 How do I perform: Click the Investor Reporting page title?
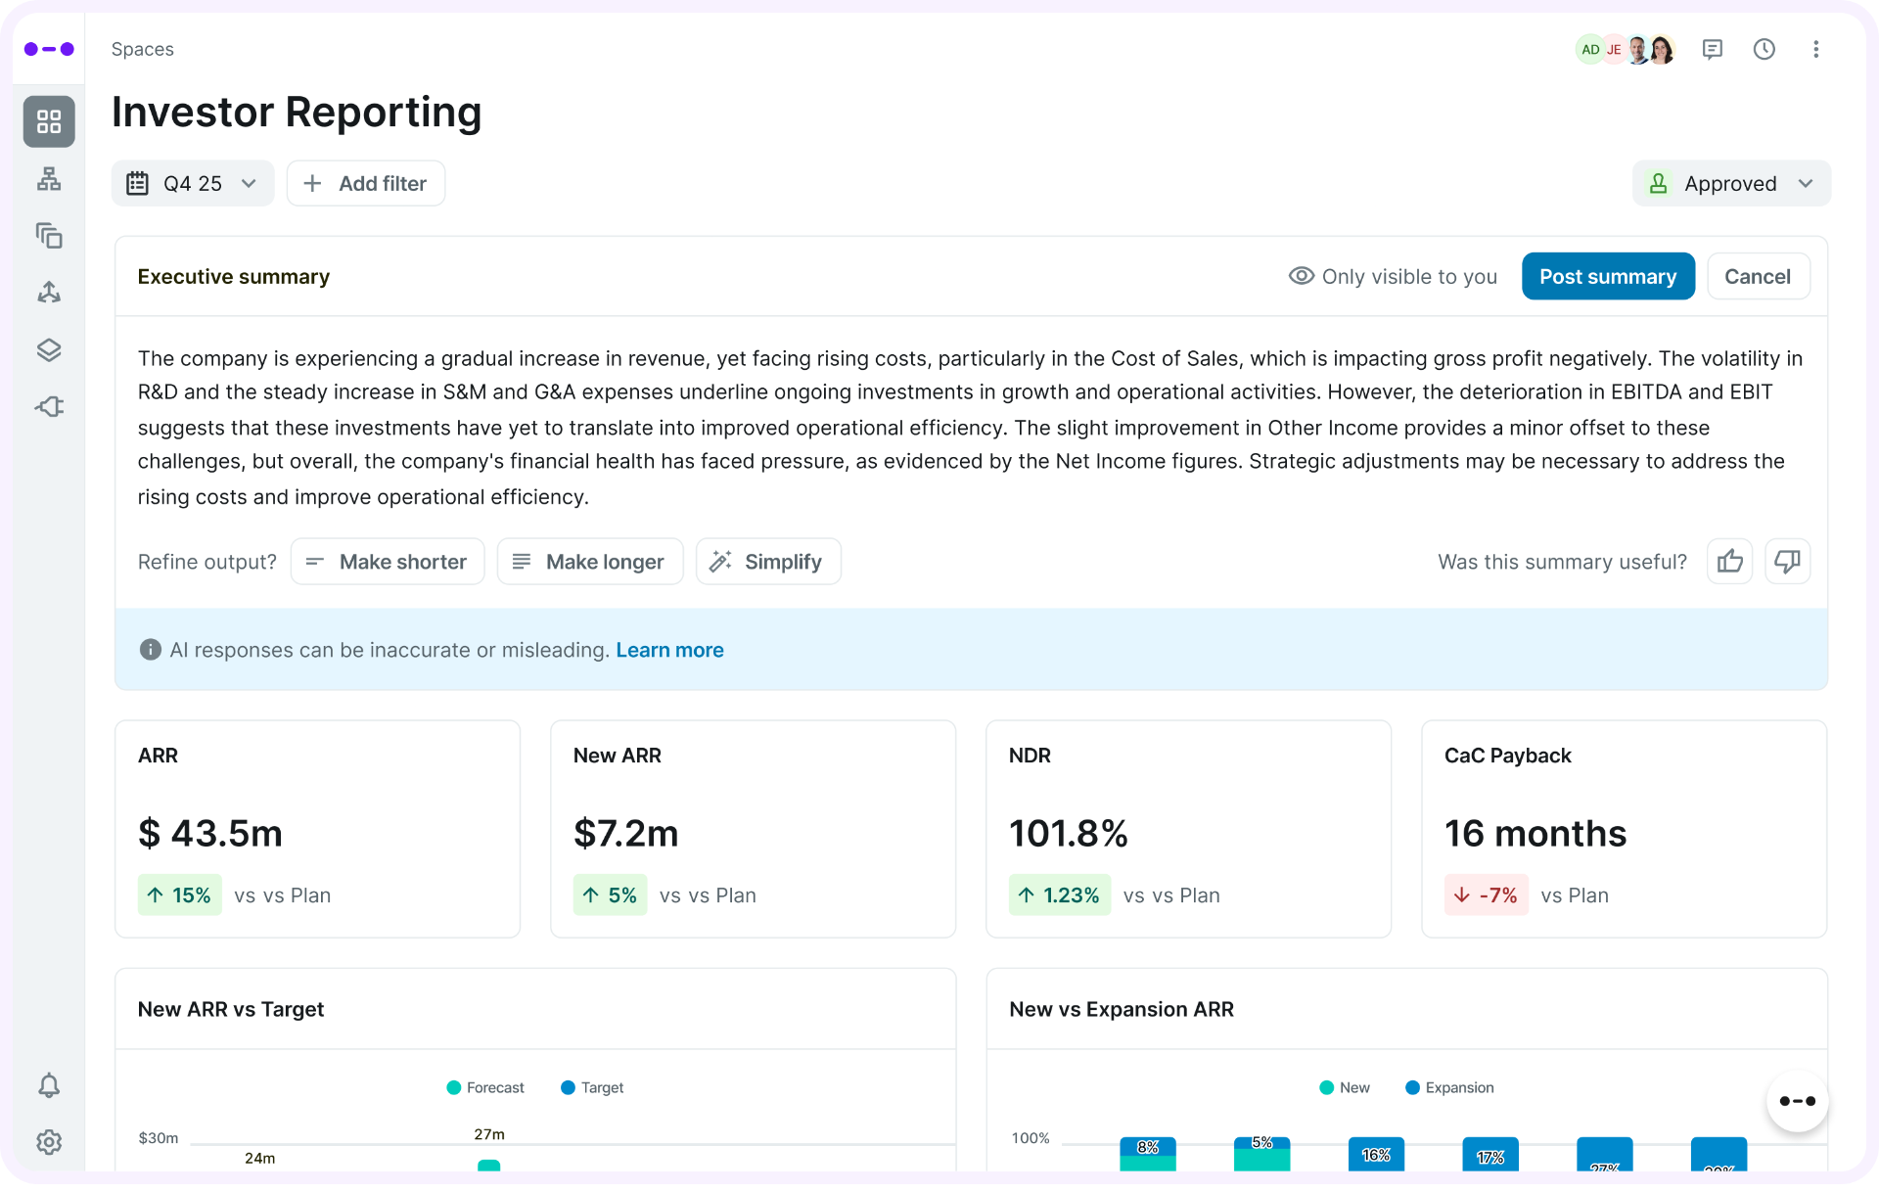[x=297, y=112]
